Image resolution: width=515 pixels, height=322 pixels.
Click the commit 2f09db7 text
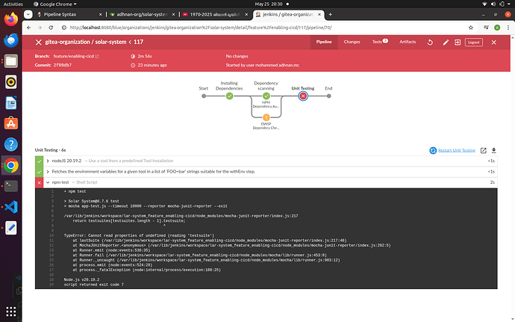click(63, 65)
